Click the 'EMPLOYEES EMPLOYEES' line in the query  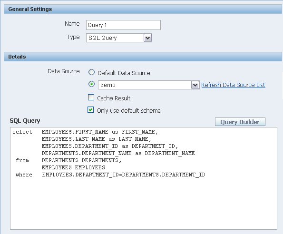[x=73, y=167]
